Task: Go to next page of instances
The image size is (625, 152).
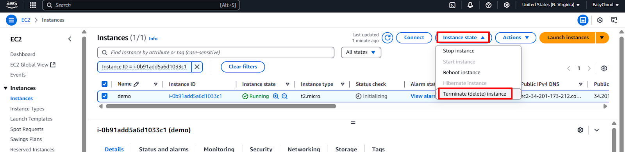Action: [589, 68]
